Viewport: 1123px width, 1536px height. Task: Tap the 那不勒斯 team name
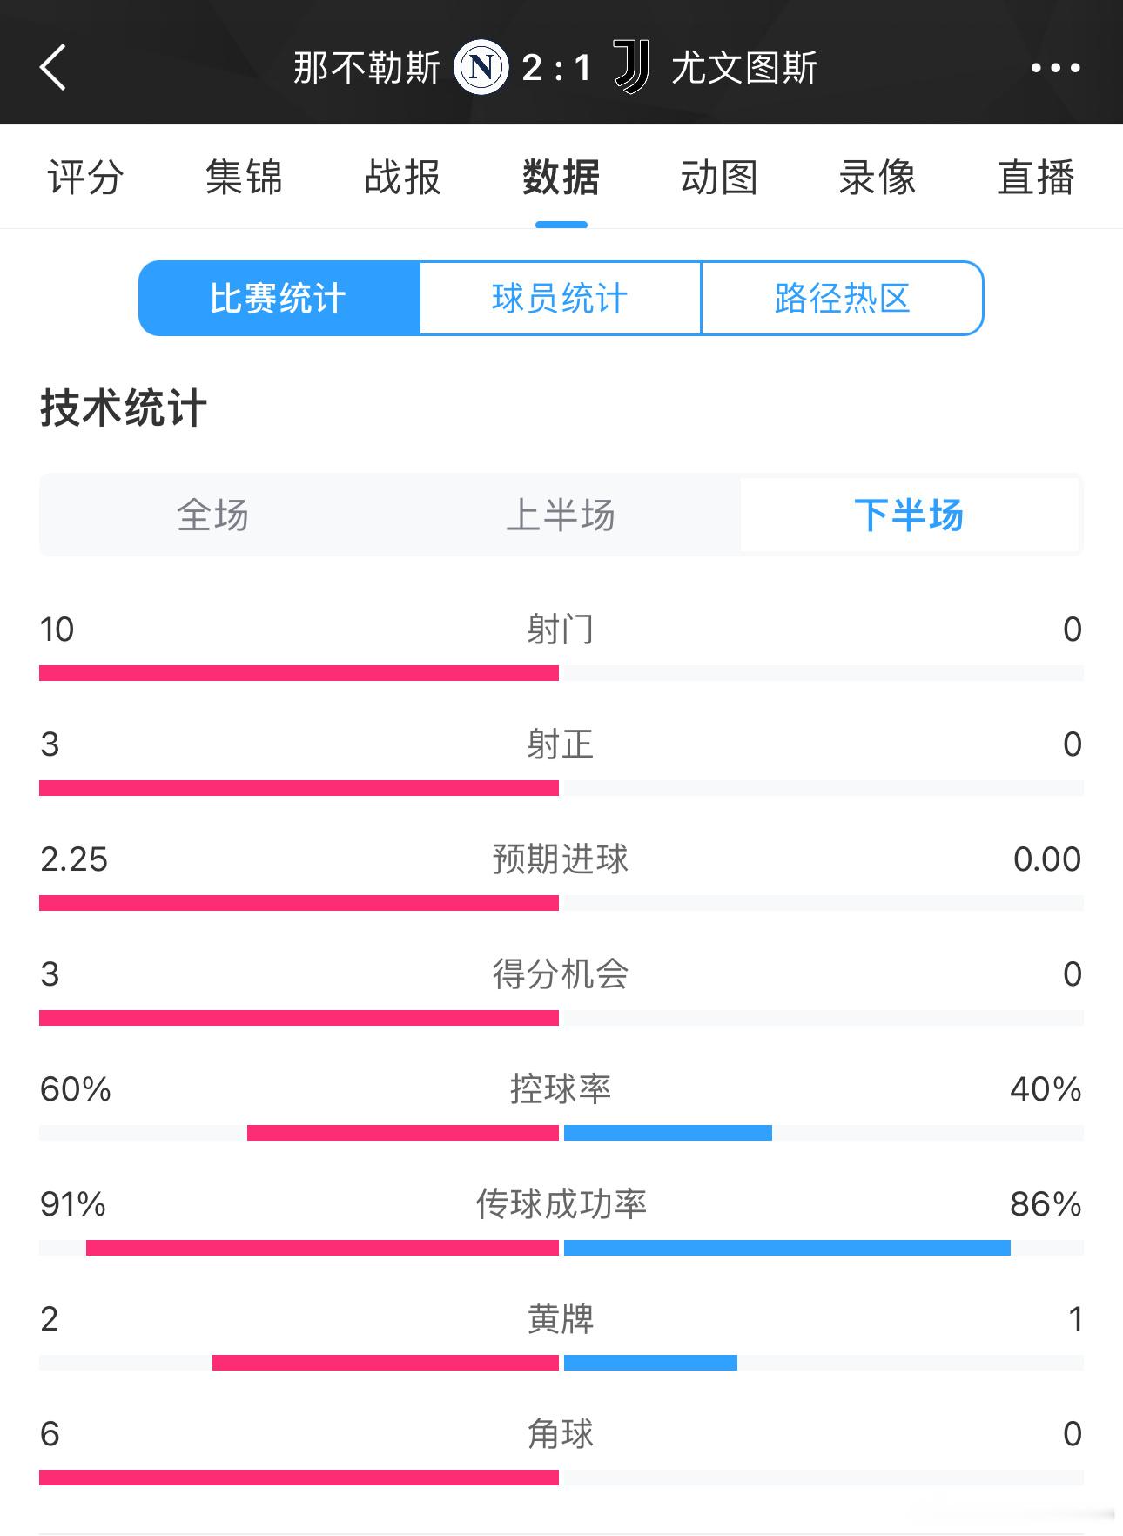click(366, 67)
